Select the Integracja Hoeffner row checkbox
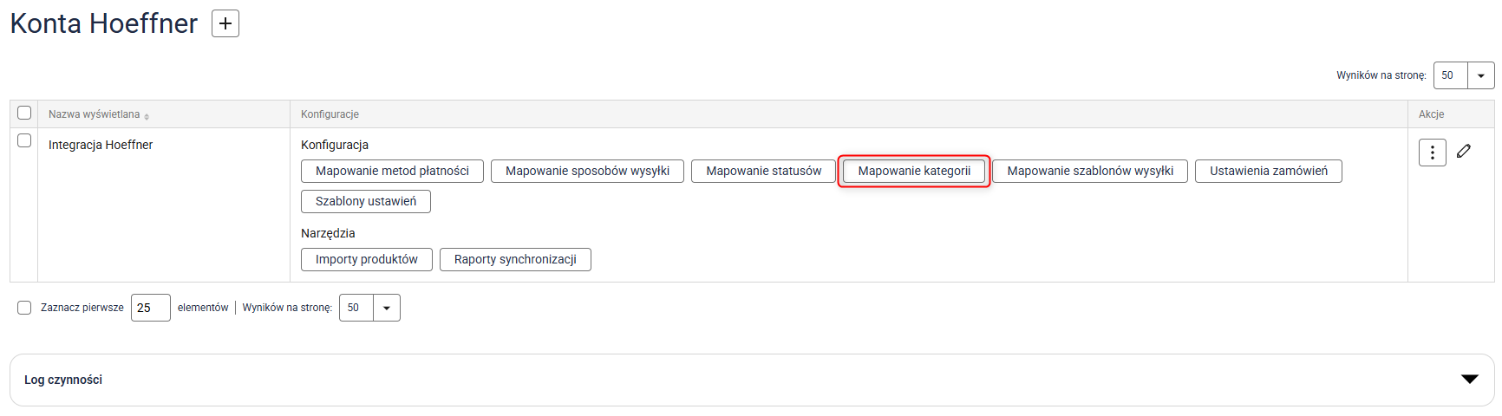 (x=24, y=140)
